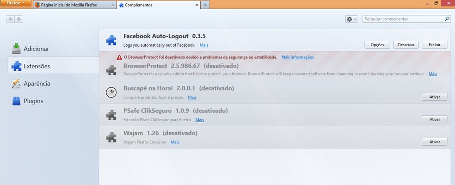The width and height of the screenshot is (455, 185).
Task: Open Mais link for PSafe ClikSeguro
Action: [x=199, y=120]
